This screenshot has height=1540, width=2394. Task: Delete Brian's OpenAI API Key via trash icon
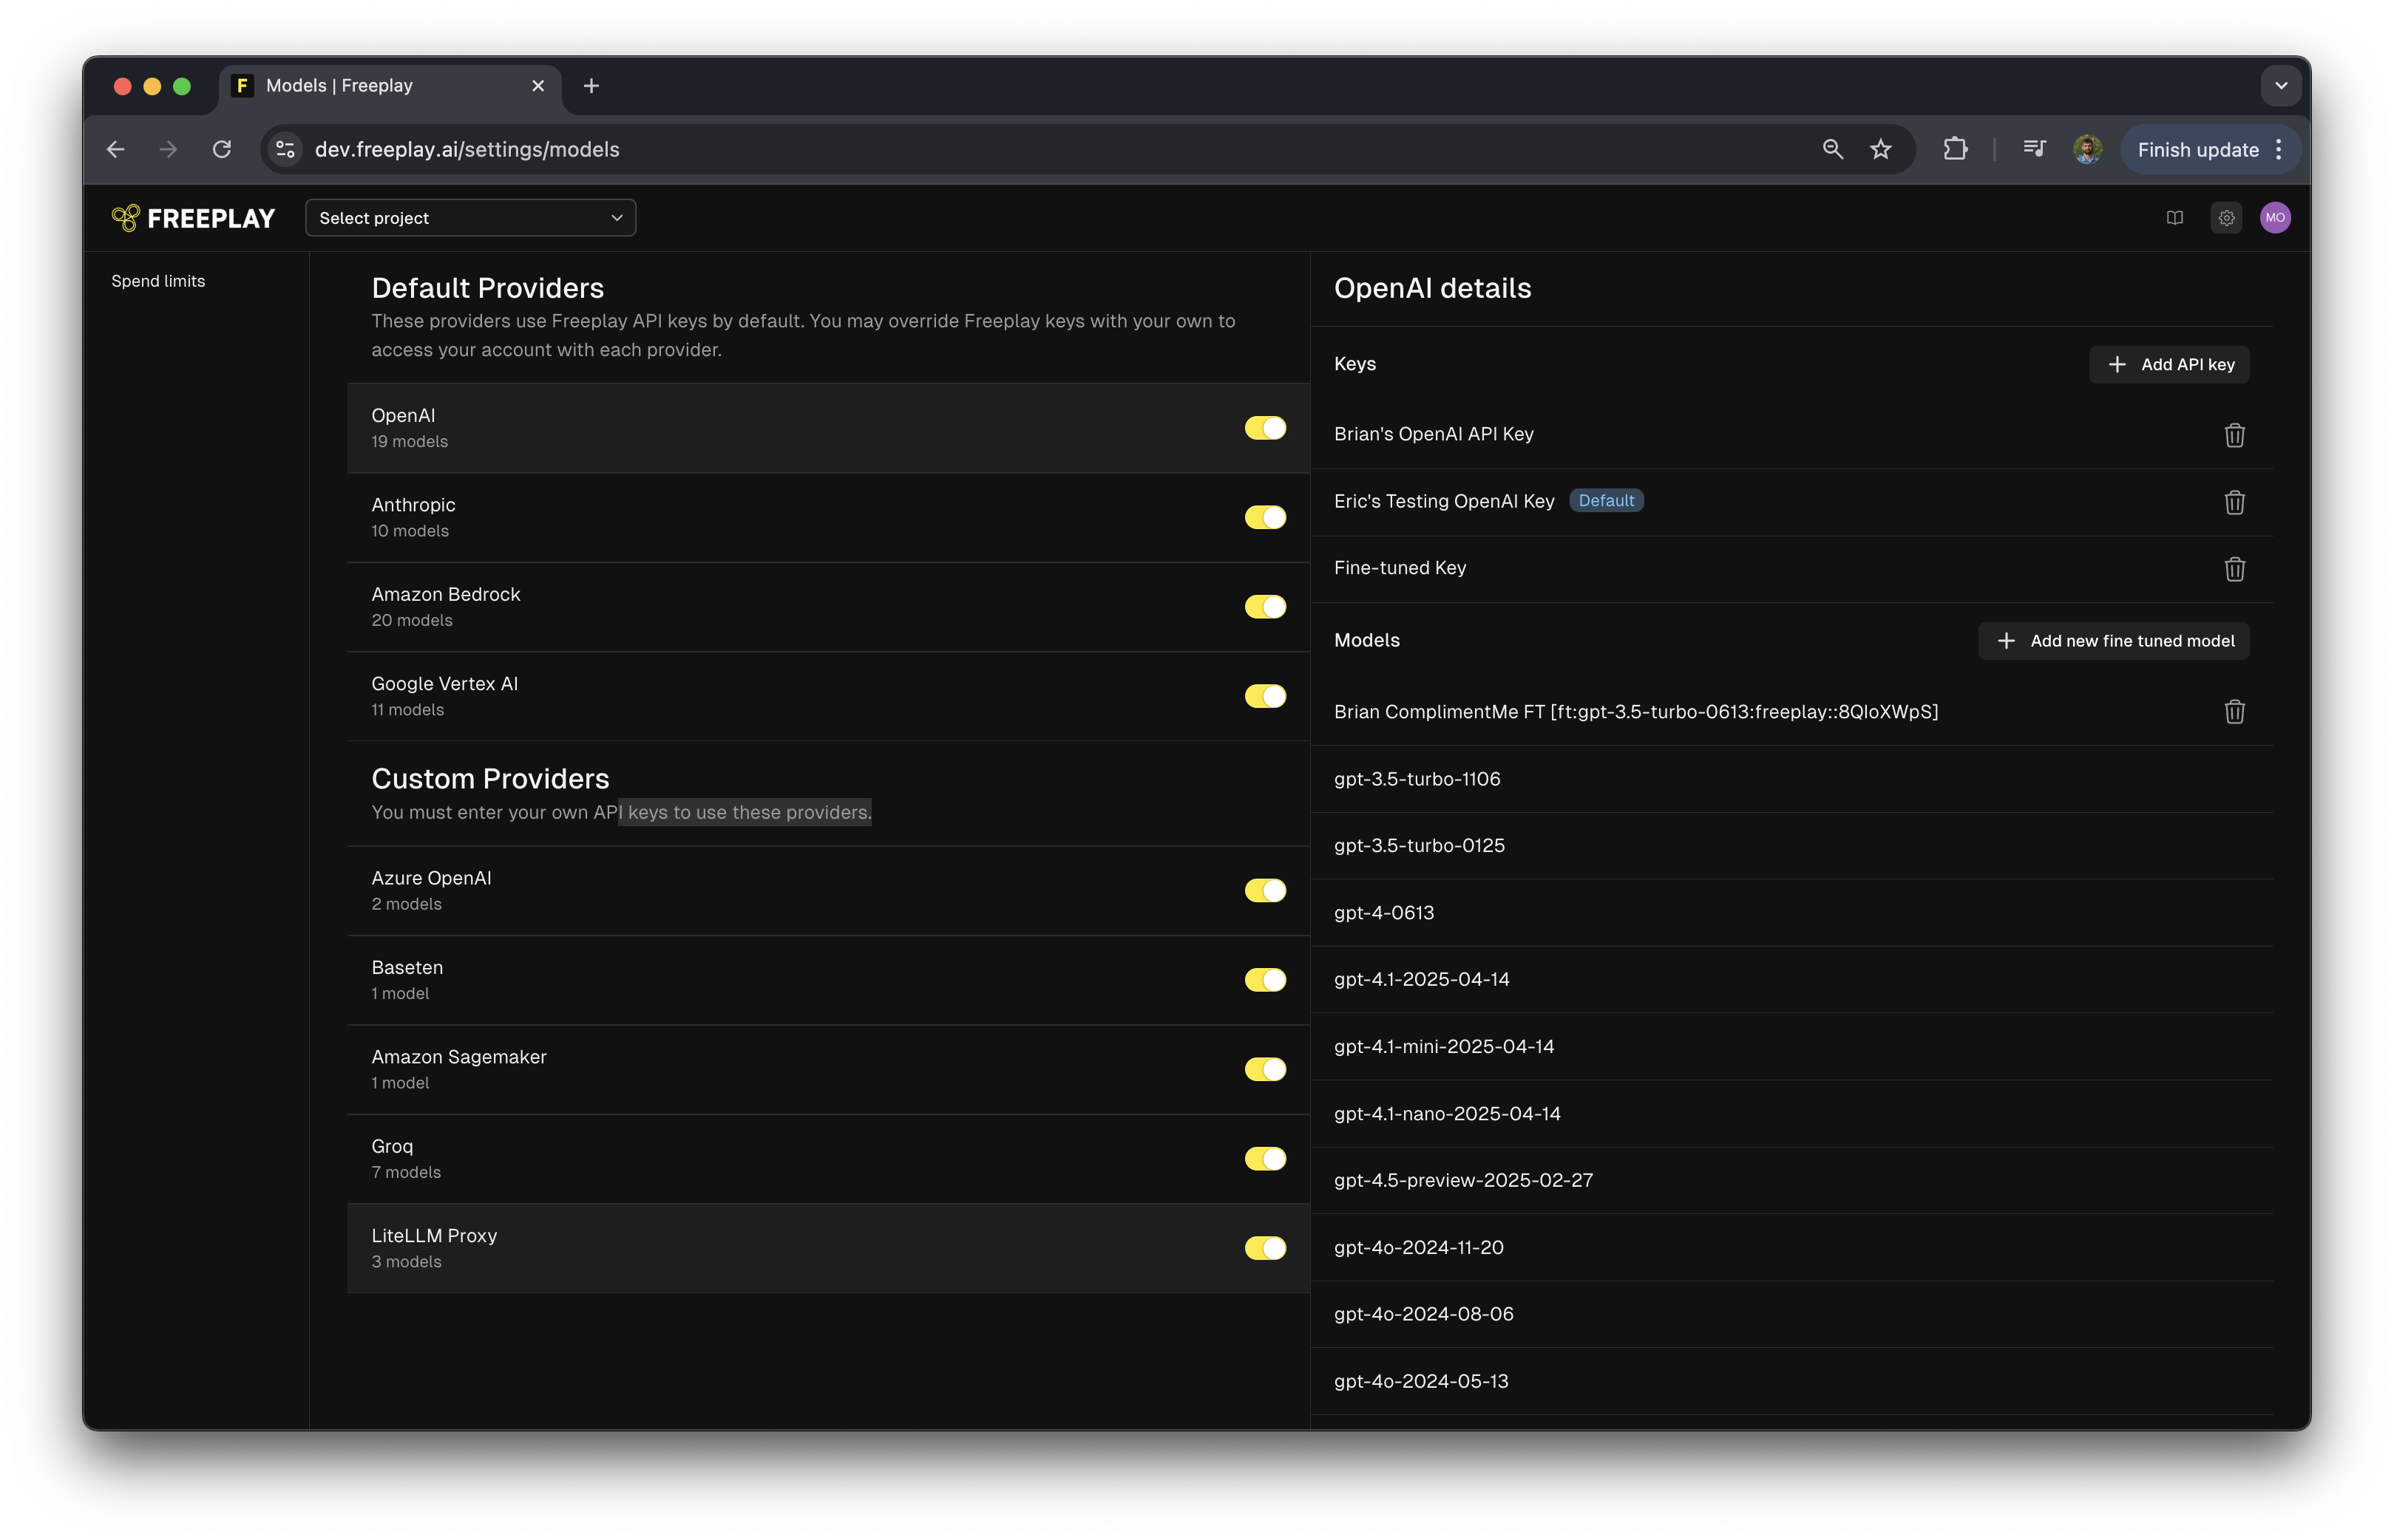coord(2234,435)
